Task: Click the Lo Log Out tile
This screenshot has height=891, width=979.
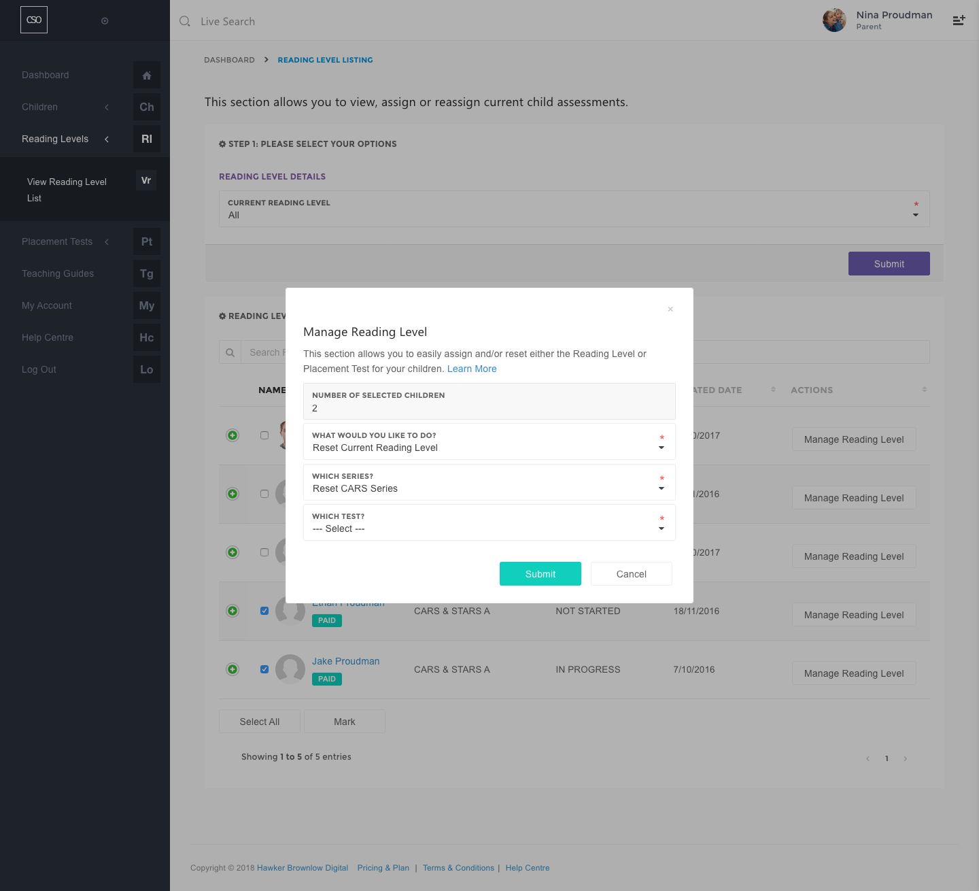Action: [147, 370]
